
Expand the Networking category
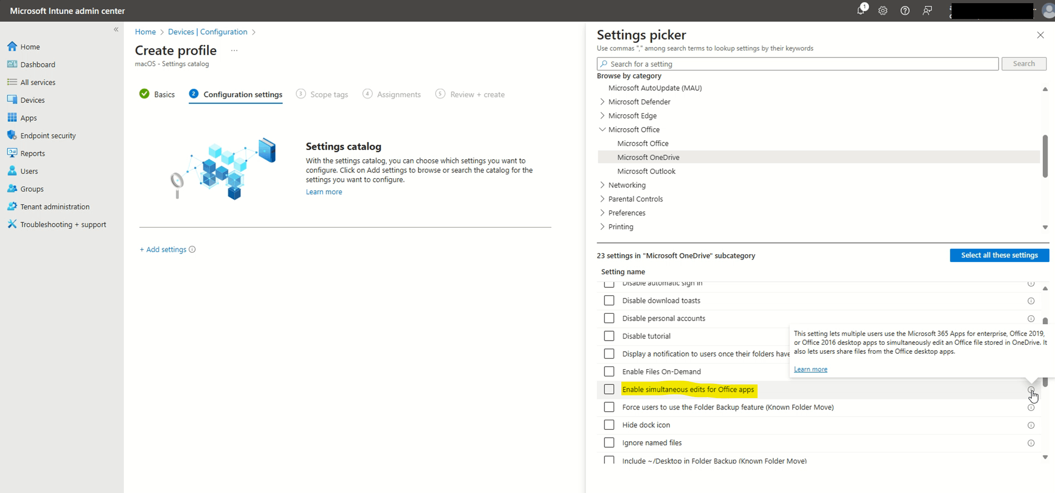[x=602, y=185]
